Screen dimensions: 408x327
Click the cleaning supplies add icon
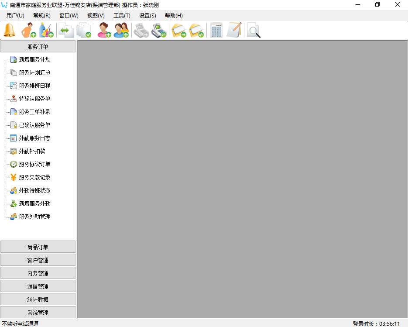pos(46,31)
